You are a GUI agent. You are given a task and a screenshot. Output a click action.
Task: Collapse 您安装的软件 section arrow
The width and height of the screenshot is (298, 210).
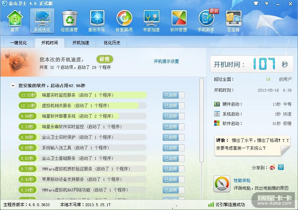[x=13, y=85]
